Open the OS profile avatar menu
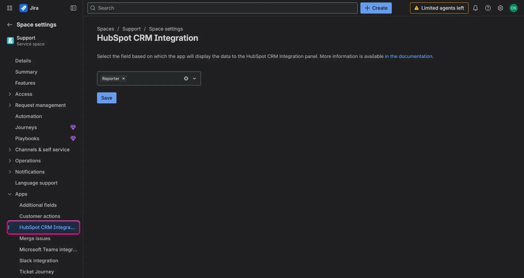The image size is (524, 278). (513, 8)
